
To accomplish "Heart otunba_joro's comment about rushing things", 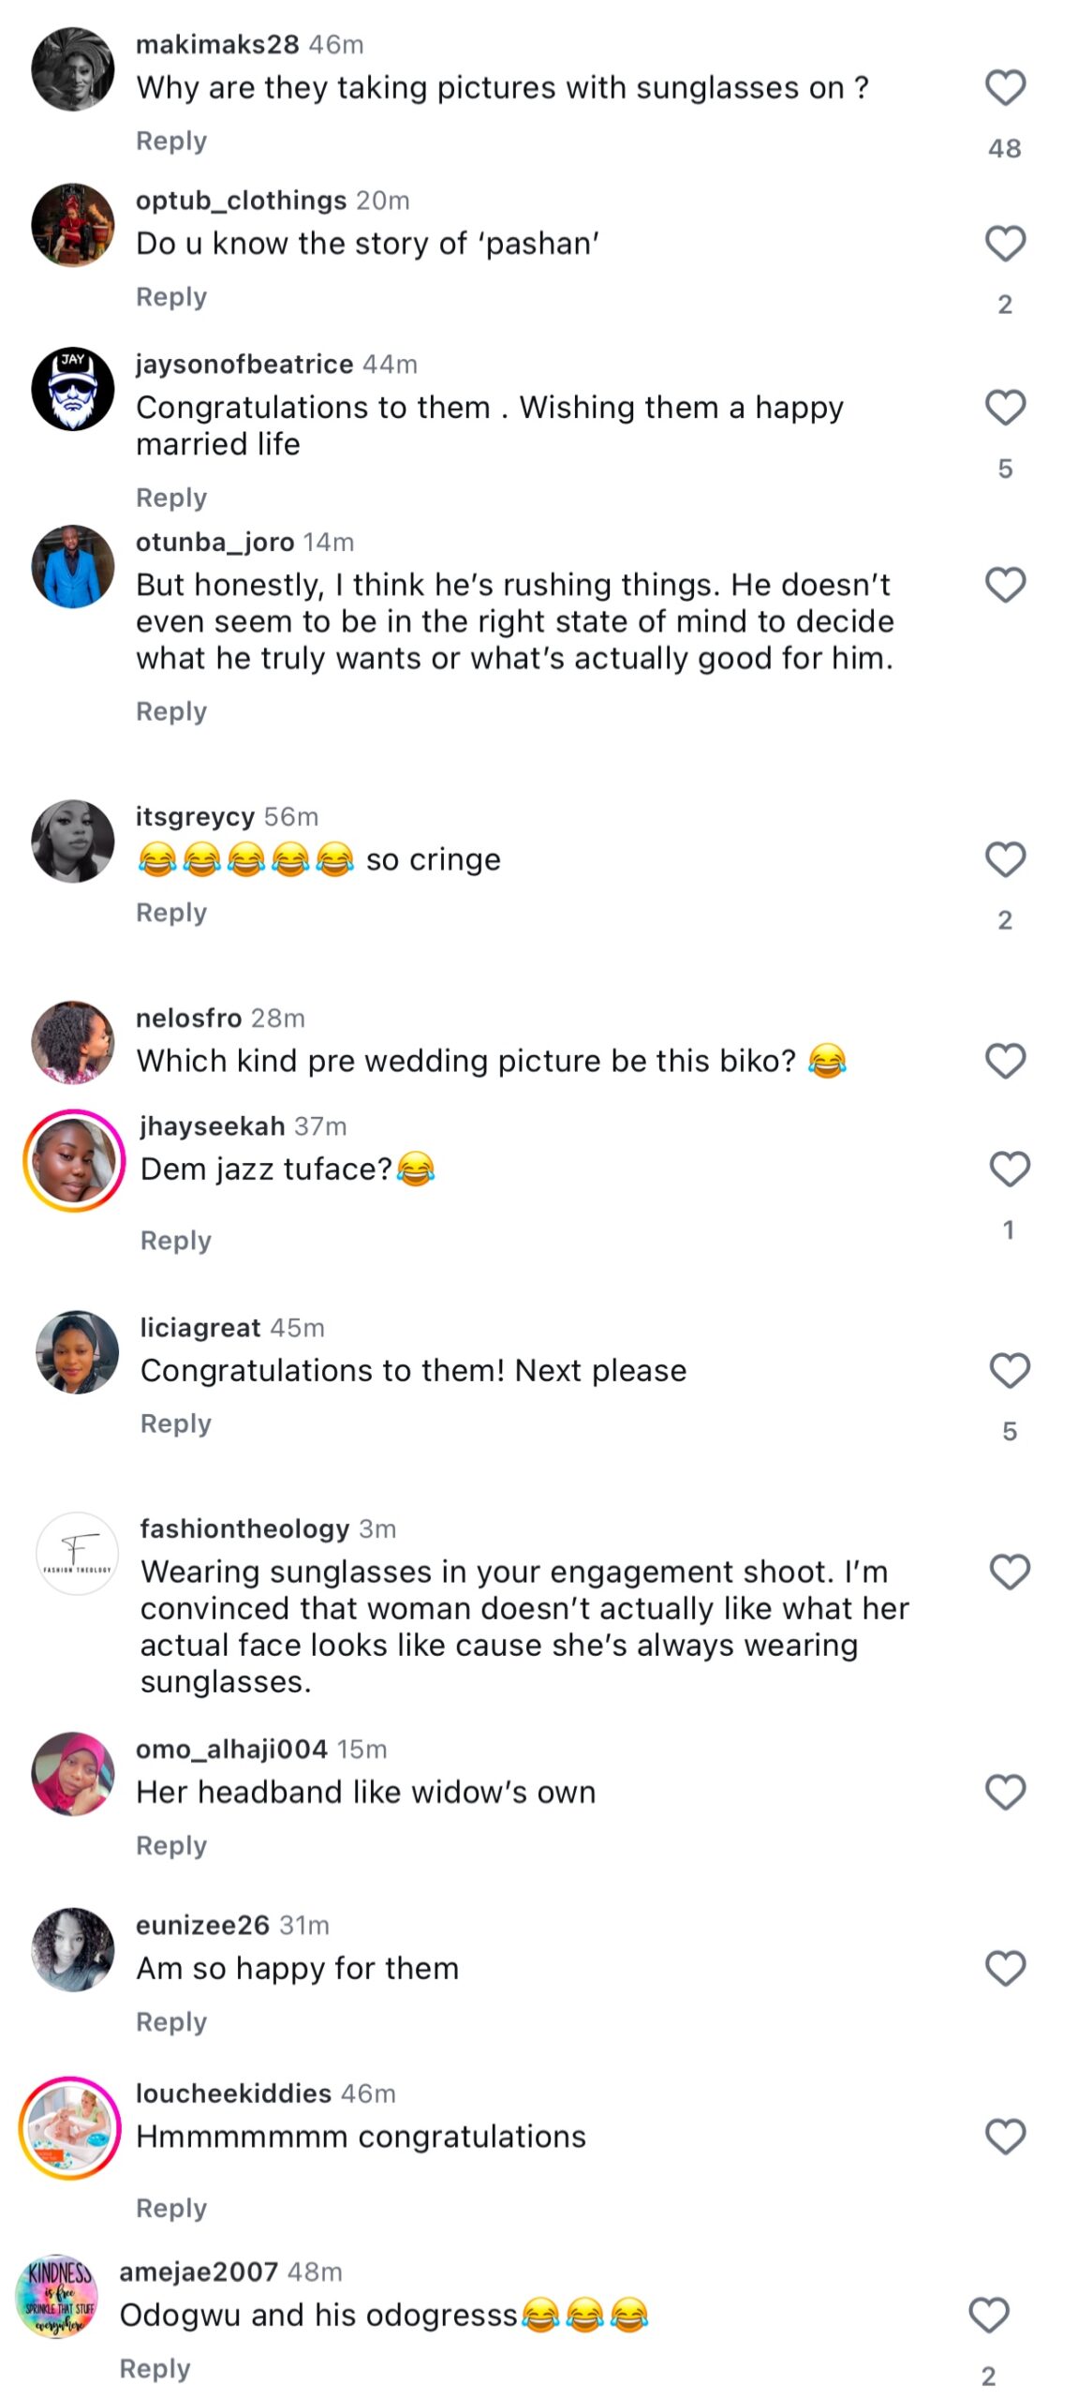I will click(1005, 585).
